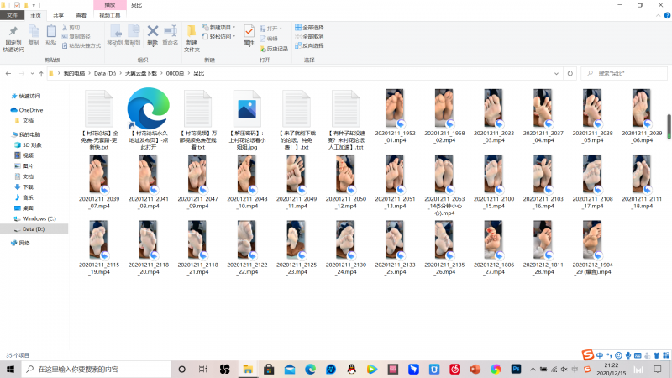Click 历史记录 history button

[275, 49]
